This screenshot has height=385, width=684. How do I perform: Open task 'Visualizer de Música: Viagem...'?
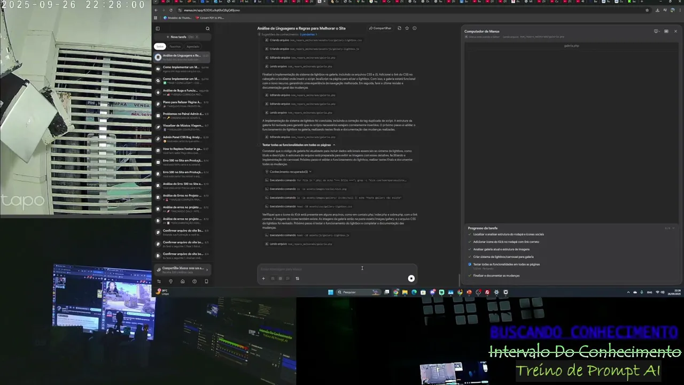(x=182, y=127)
